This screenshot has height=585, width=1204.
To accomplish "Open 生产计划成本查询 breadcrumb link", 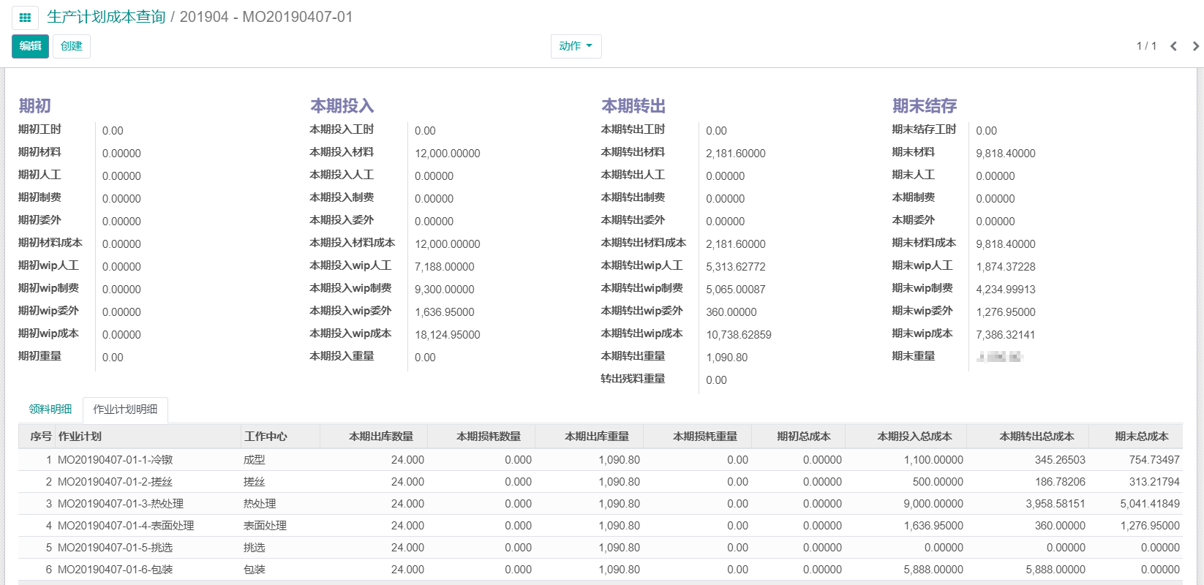I will (106, 17).
